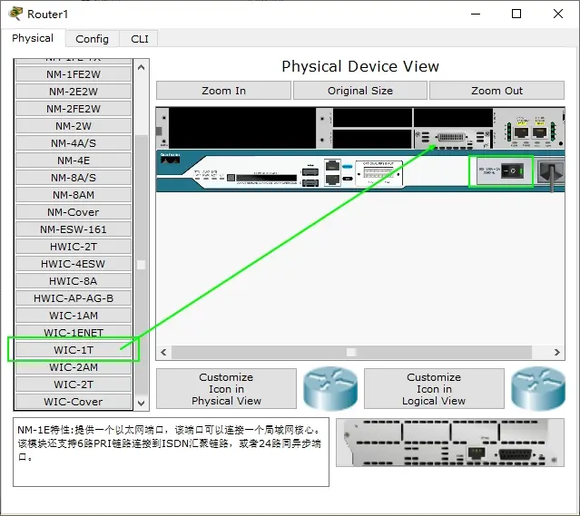Open Customize Icon in Logical View
Screen dimensions: 580x516
(434, 389)
